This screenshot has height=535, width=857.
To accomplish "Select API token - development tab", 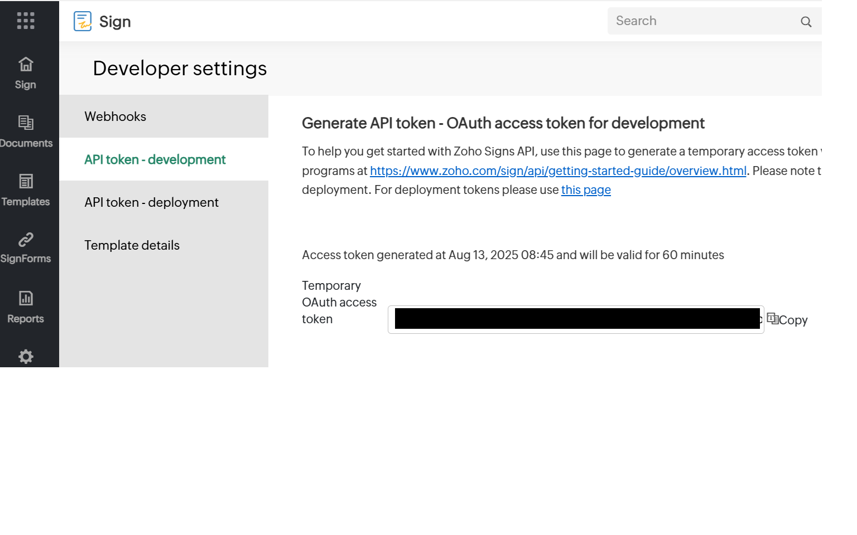I will tap(163, 159).
